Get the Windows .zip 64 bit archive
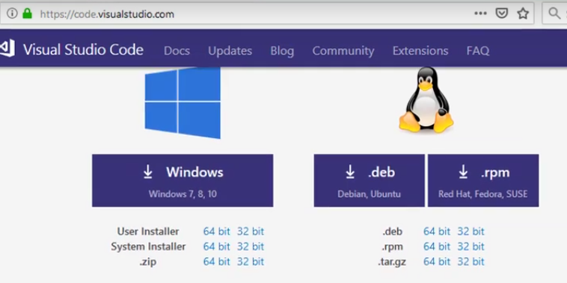567x283 pixels. (x=217, y=261)
